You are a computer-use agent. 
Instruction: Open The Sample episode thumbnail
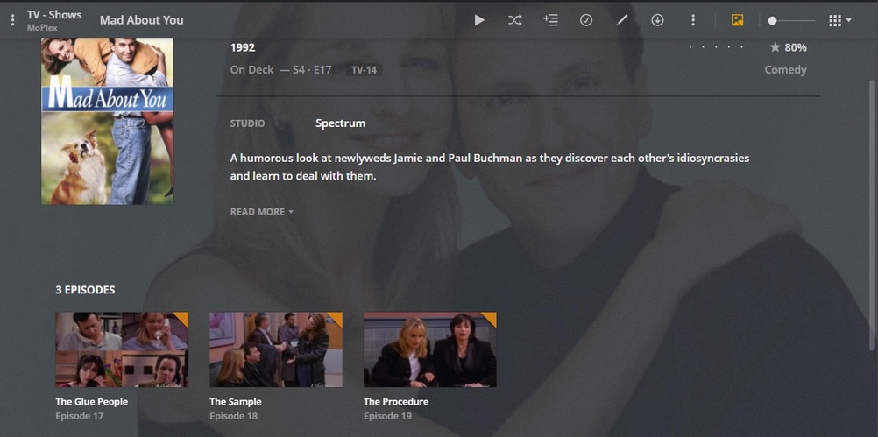pos(276,349)
